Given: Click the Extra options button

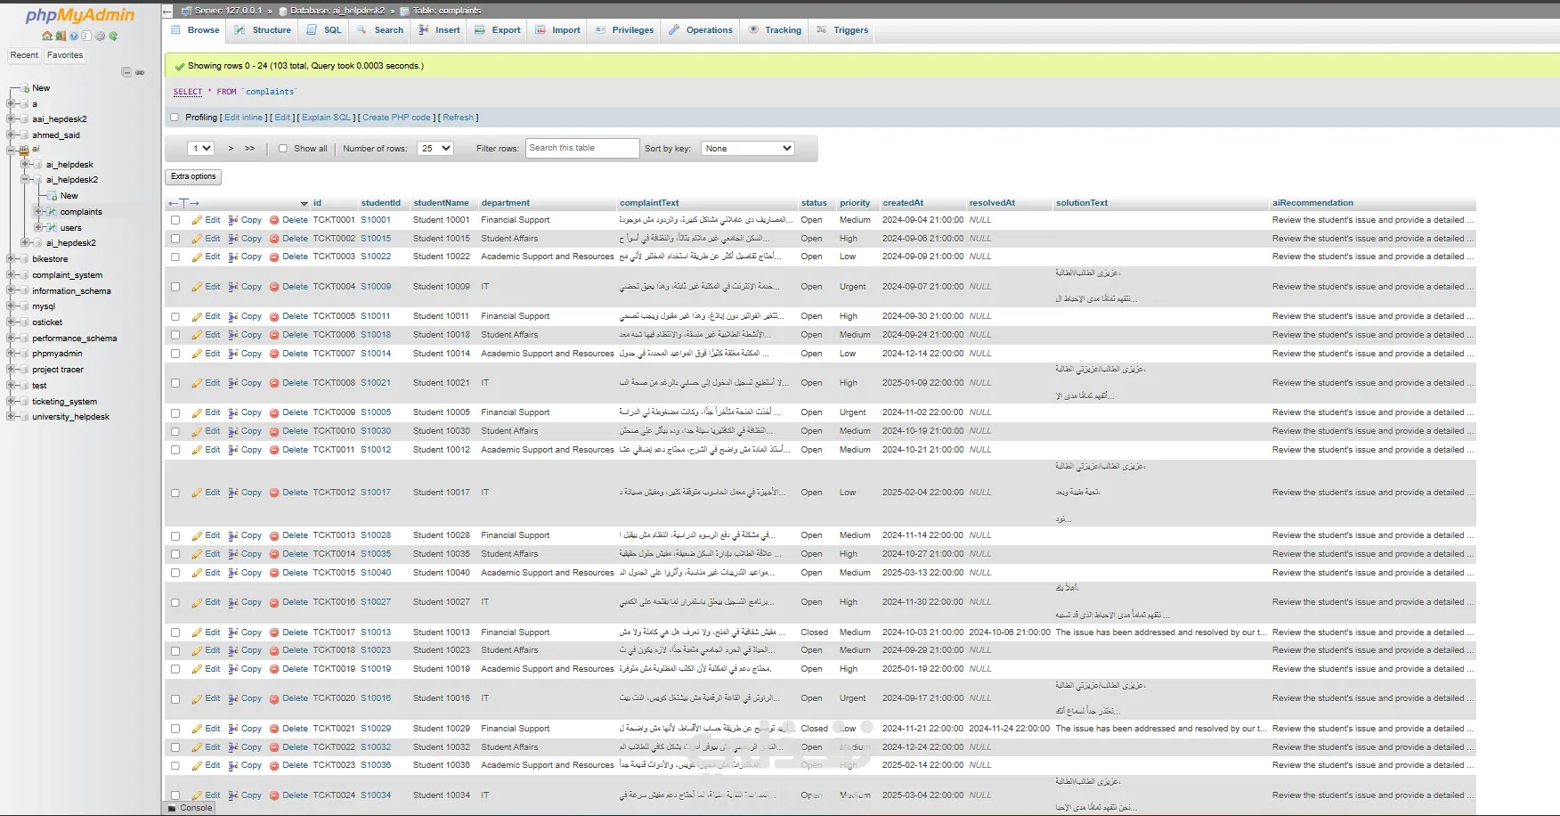Looking at the screenshot, I should click(x=192, y=176).
